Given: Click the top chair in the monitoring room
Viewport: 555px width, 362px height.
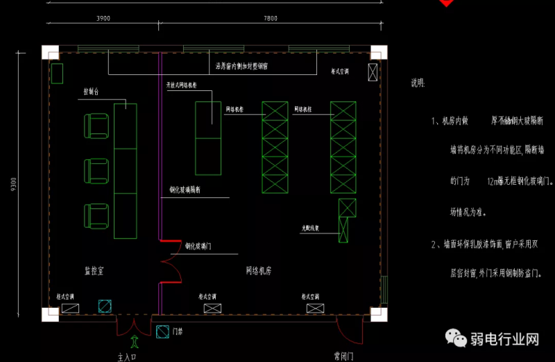Looking at the screenshot, I should (96, 126).
